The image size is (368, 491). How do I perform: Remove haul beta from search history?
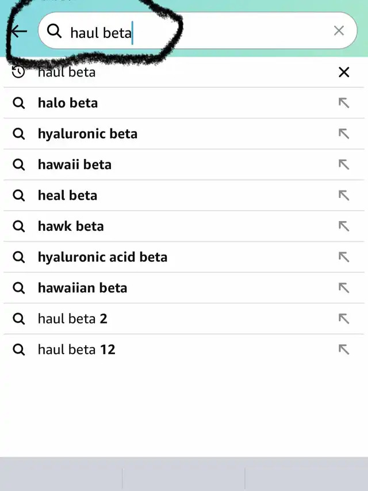coord(344,73)
